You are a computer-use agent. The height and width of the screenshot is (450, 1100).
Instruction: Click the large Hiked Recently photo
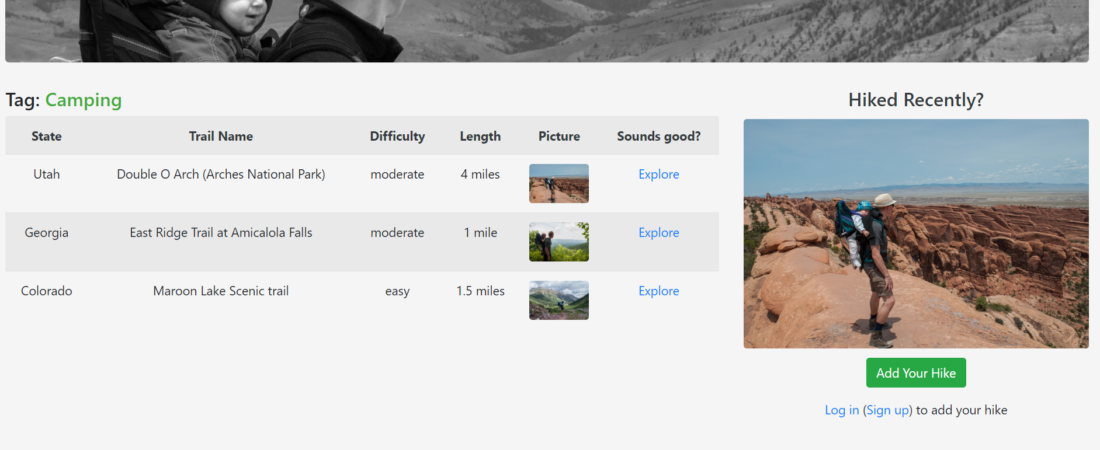point(915,233)
